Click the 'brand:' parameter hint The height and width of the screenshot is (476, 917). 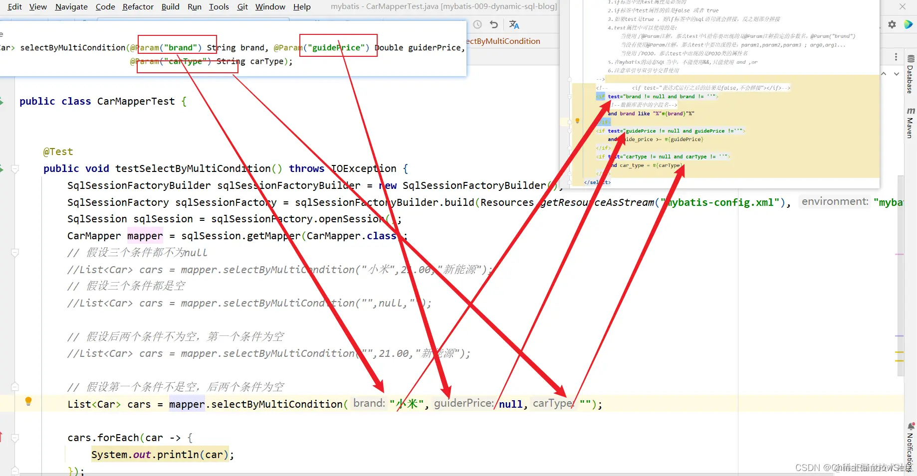369,403
